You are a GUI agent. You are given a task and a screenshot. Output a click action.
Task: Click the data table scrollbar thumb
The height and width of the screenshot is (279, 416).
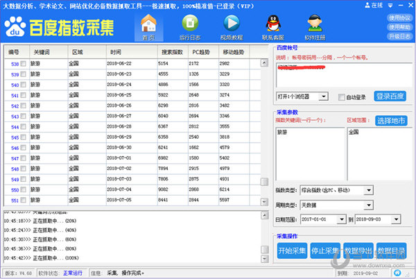[x=264, y=182]
